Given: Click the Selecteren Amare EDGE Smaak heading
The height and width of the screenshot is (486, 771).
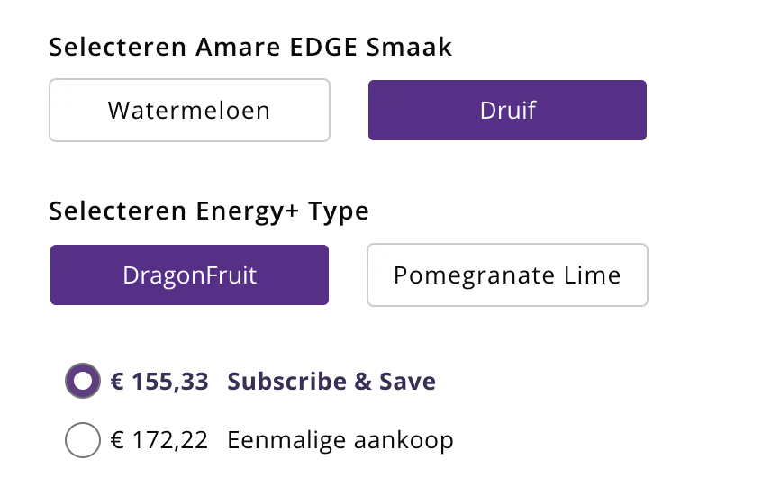Looking at the screenshot, I should click(x=250, y=47).
